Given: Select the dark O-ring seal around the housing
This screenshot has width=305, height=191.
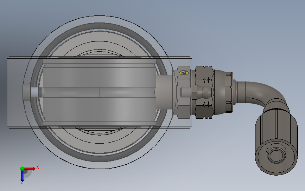Looking at the screenshot, I should (x=100, y=26).
